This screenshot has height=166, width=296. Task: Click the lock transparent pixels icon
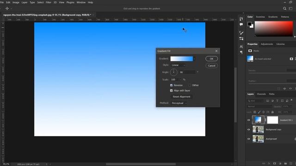255,112
